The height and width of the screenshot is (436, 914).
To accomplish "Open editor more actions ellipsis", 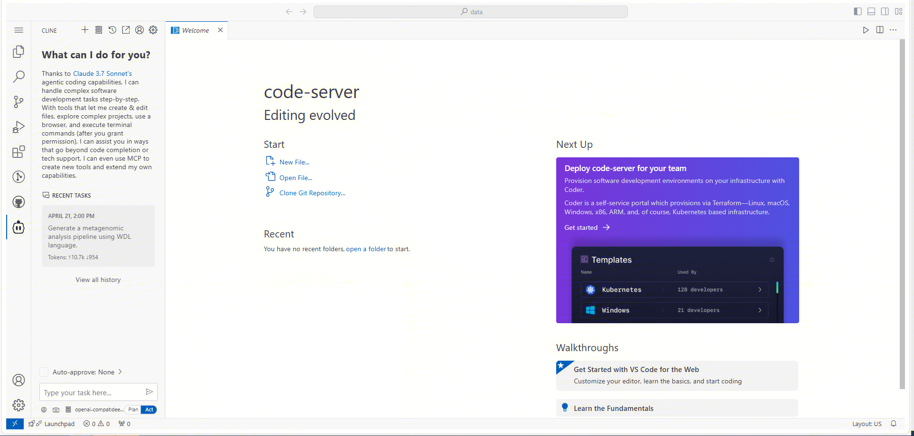I will coord(894,30).
